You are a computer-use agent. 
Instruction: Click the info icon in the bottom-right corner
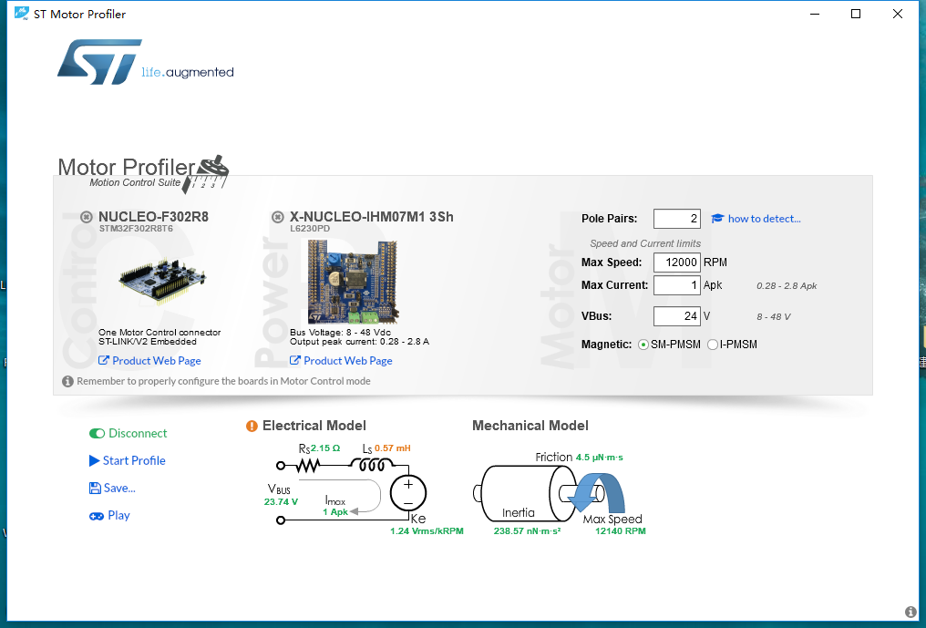(909, 611)
